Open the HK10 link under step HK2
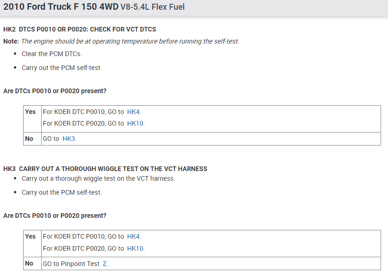 pyautogui.click(x=135, y=123)
